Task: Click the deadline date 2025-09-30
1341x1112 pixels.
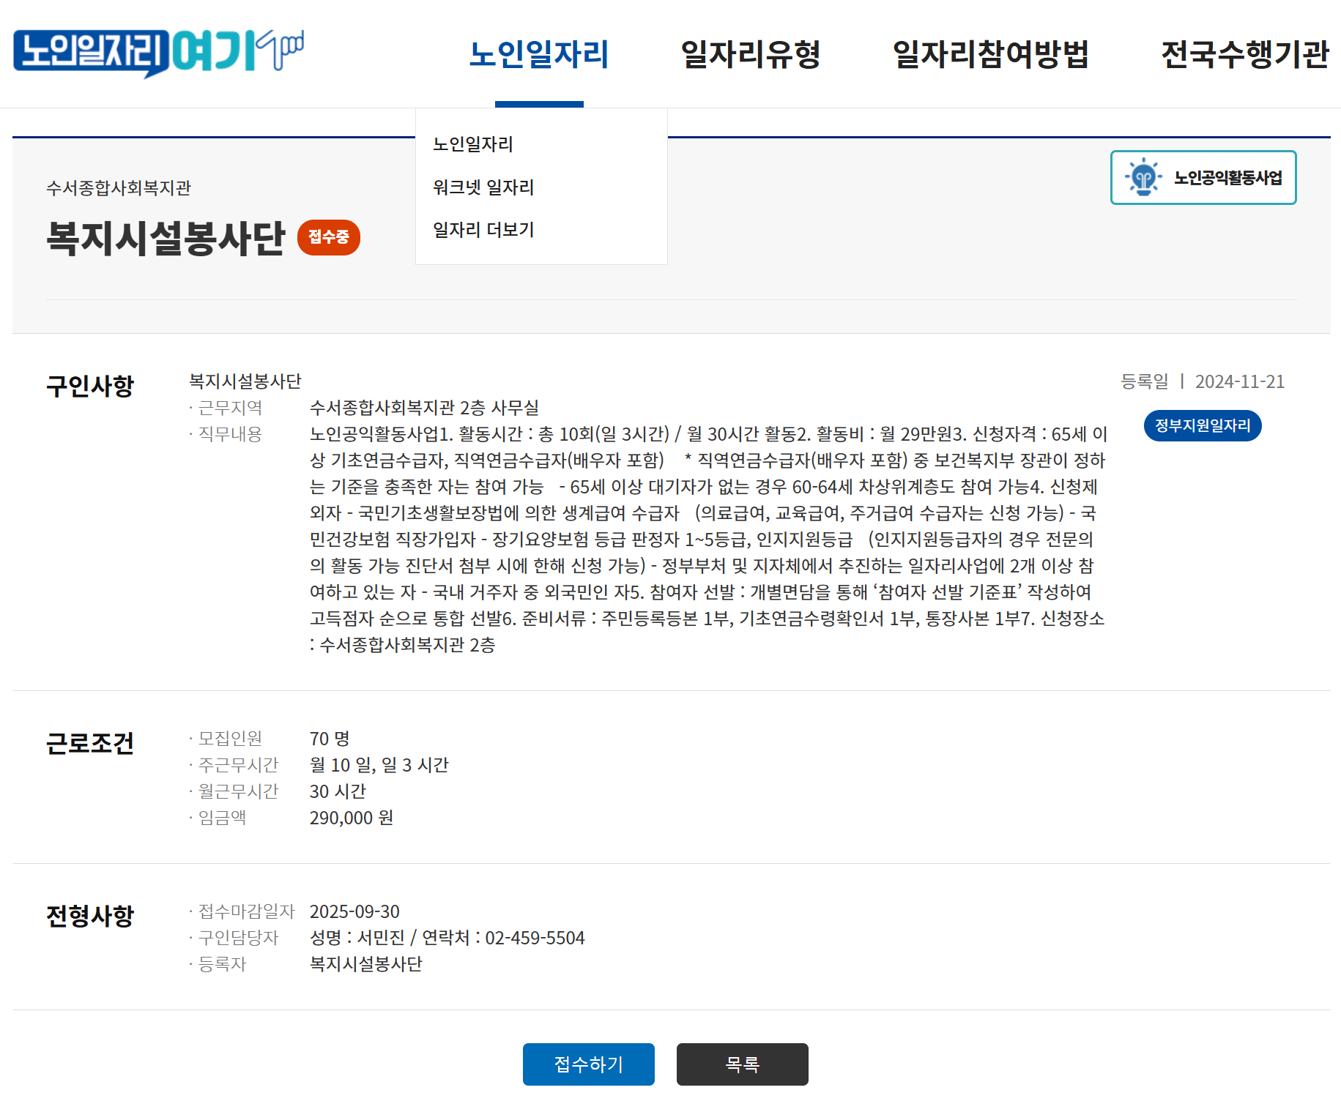Action: (354, 911)
